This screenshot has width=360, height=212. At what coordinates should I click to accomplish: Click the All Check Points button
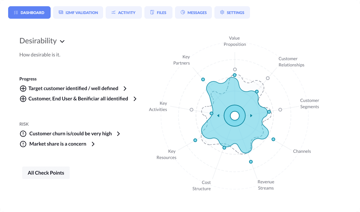pos(46,173)
